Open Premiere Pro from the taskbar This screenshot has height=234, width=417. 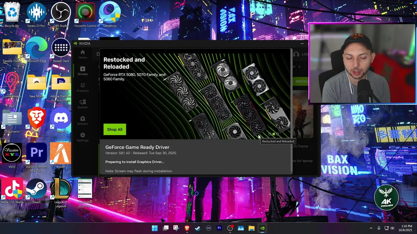[x=219, y=228]
